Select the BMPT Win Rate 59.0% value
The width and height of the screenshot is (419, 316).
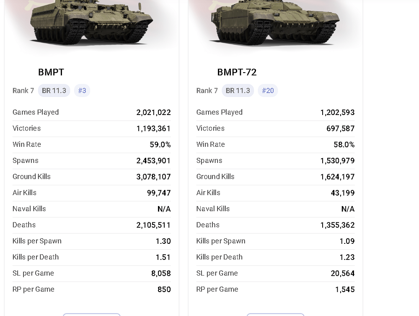tap(160, 145)
